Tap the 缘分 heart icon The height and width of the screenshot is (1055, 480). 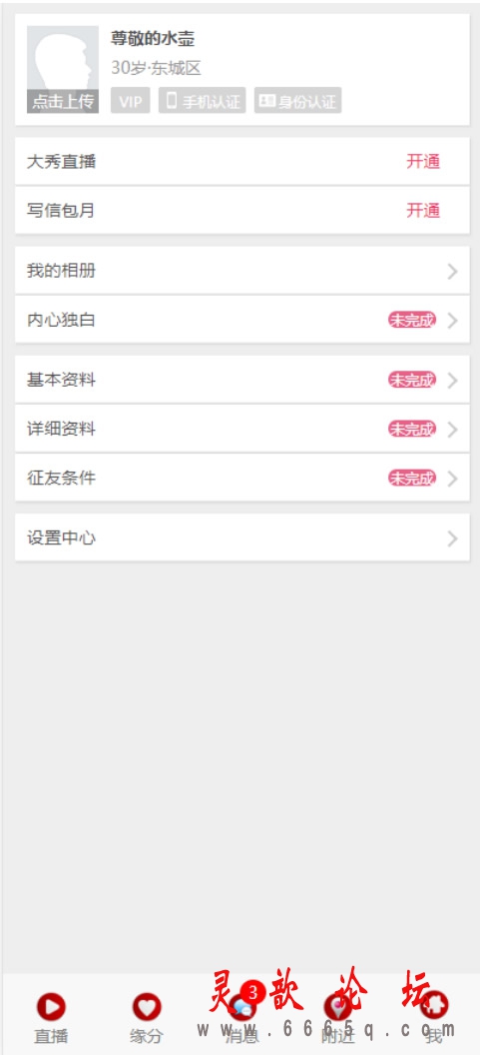[x=147, y=1007]
